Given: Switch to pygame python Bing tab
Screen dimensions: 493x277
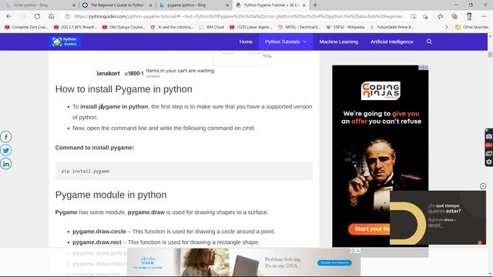Looking at the screenshot, I should (193, 5).
